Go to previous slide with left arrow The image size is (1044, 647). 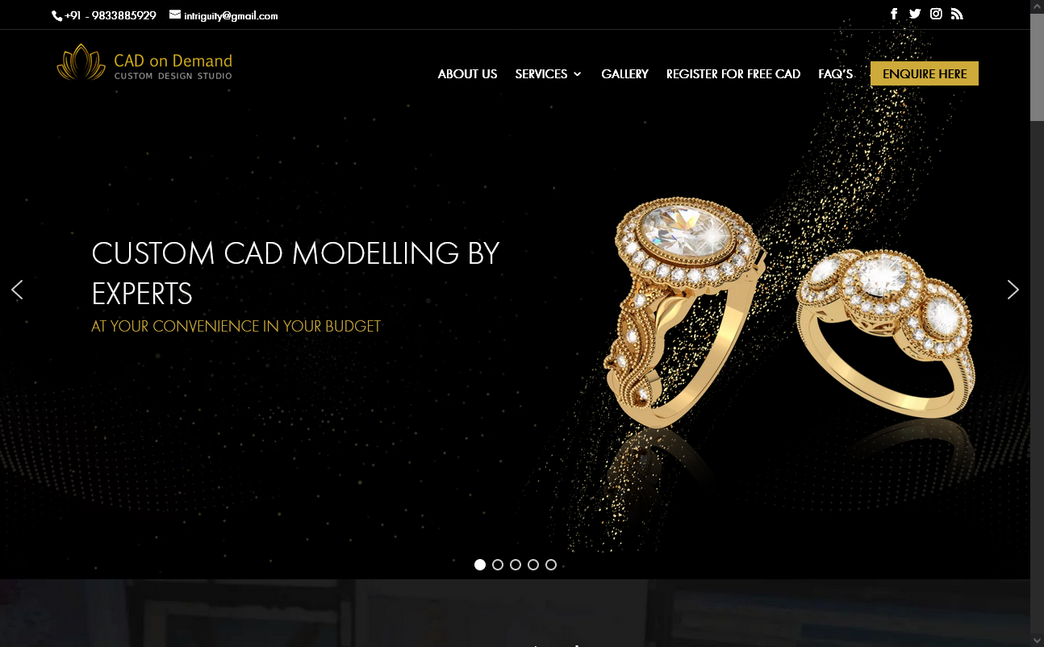tap(17, 290)
